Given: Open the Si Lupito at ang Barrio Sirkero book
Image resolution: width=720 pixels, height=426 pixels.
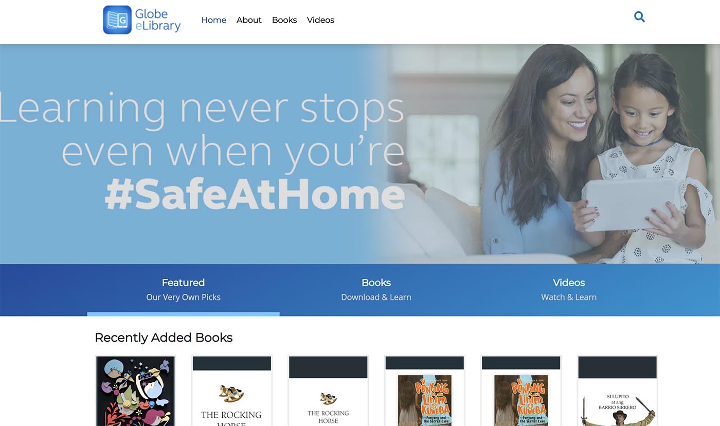Looking at the screenshot, I should pyautogui.click(x=617, y=390).
